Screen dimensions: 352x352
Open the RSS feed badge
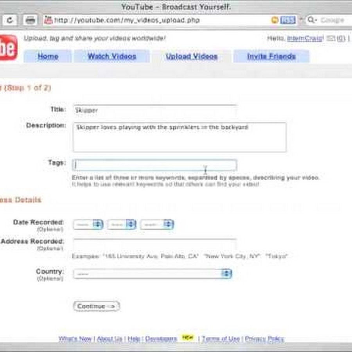[x=288, y=20]
